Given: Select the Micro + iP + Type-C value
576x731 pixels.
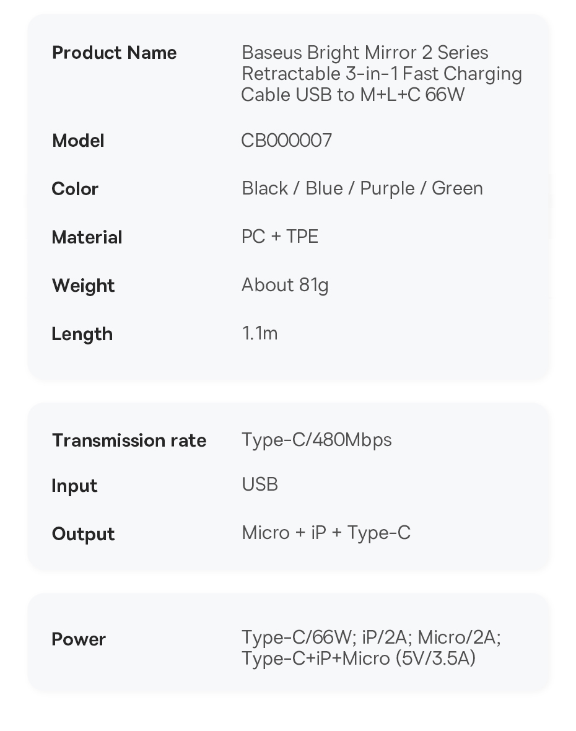Looking at the screenshot, I should (326, 533).
